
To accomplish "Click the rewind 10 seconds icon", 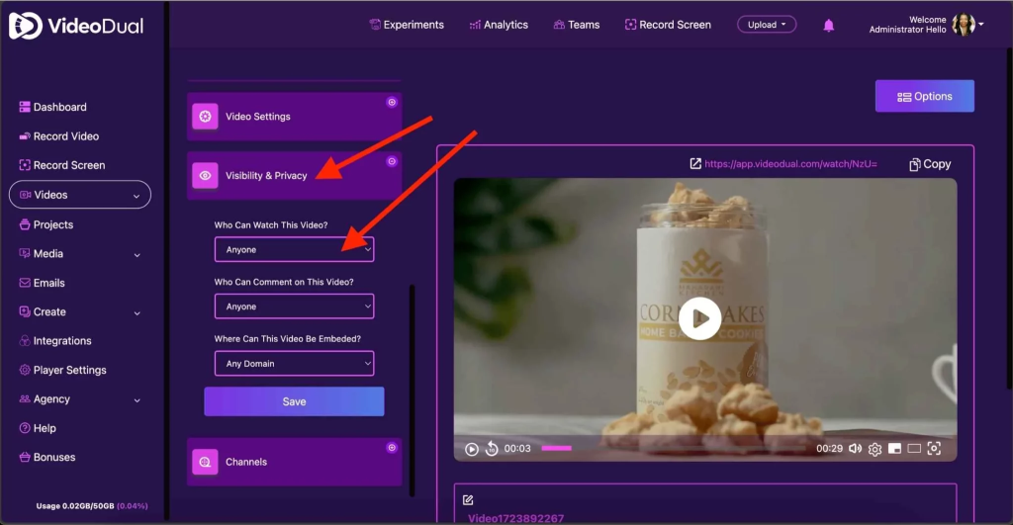I will click(x=492, y=449).
